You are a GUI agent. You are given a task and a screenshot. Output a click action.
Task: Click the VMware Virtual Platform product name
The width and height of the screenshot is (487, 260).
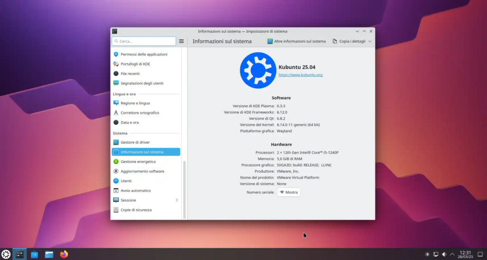click(x=298, y=177)
